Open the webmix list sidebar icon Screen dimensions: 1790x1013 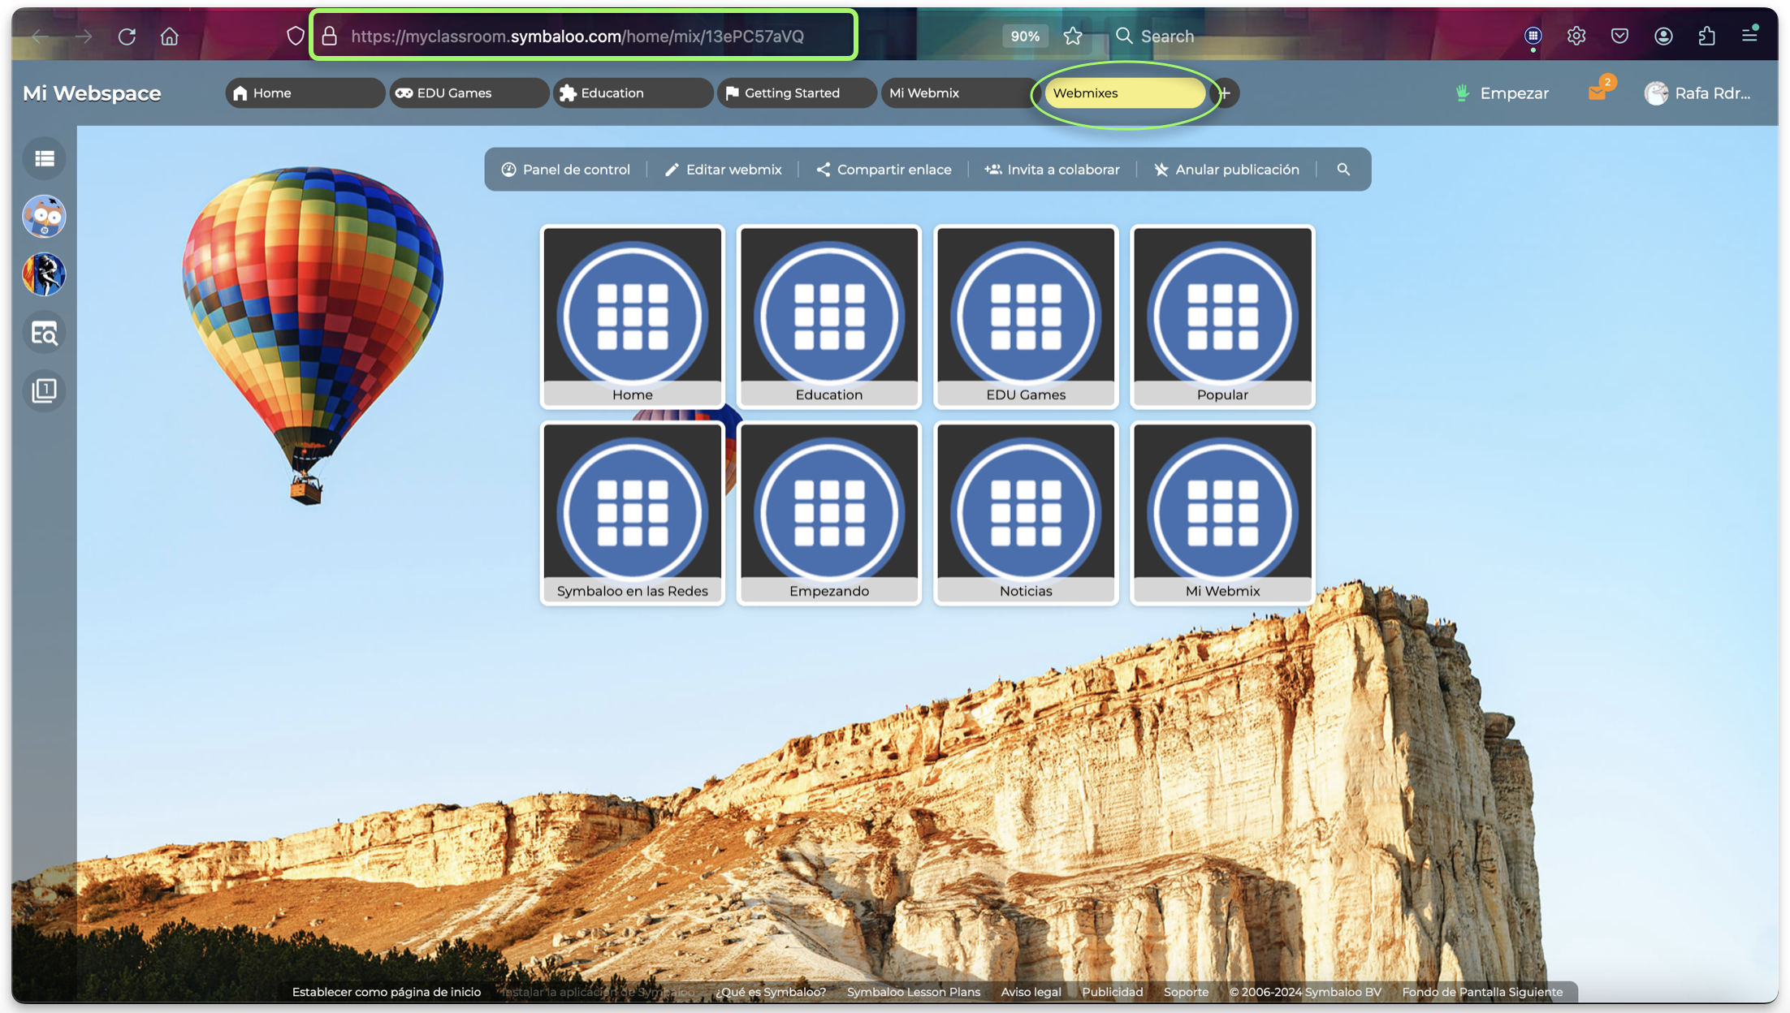(44, 158)
